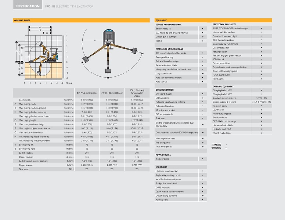Click the OPTIONAL legend label
The image size is (285, 220).
tap(216, 148)
